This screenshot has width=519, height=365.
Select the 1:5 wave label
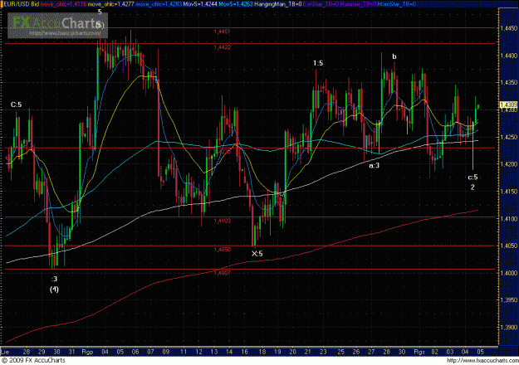click(x=318, y=63)
